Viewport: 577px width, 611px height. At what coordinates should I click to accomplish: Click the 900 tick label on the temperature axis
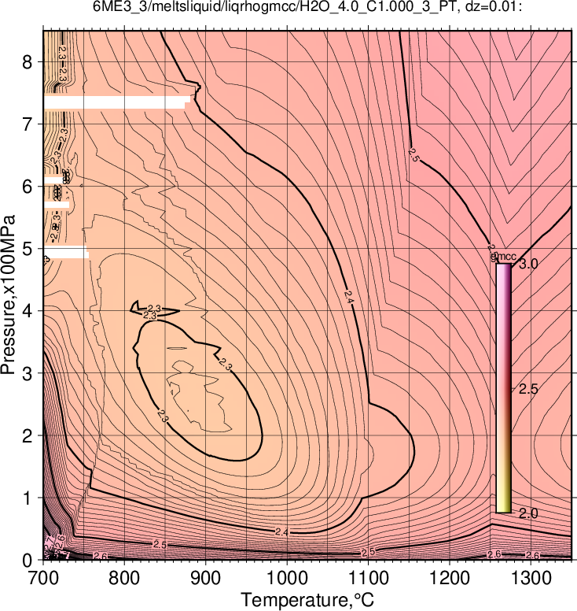click(x=205, y=578)
